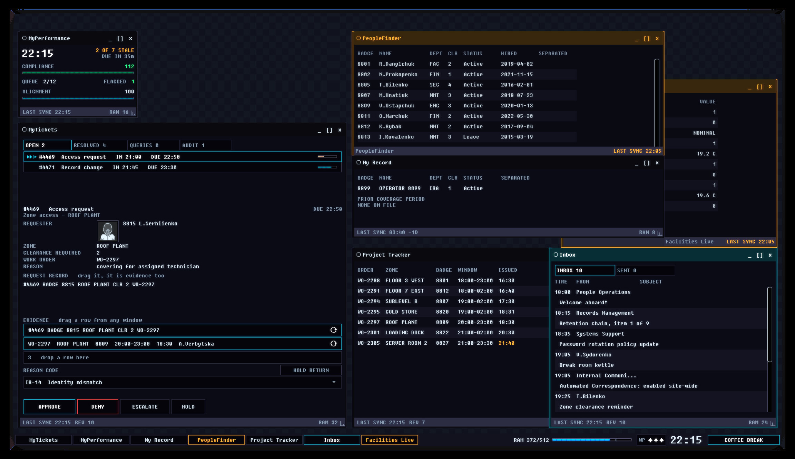The height and width of the screenshot is (459, 795).
Task: Select ticket #4471 Record change row
Action: [x=183, y=167]
